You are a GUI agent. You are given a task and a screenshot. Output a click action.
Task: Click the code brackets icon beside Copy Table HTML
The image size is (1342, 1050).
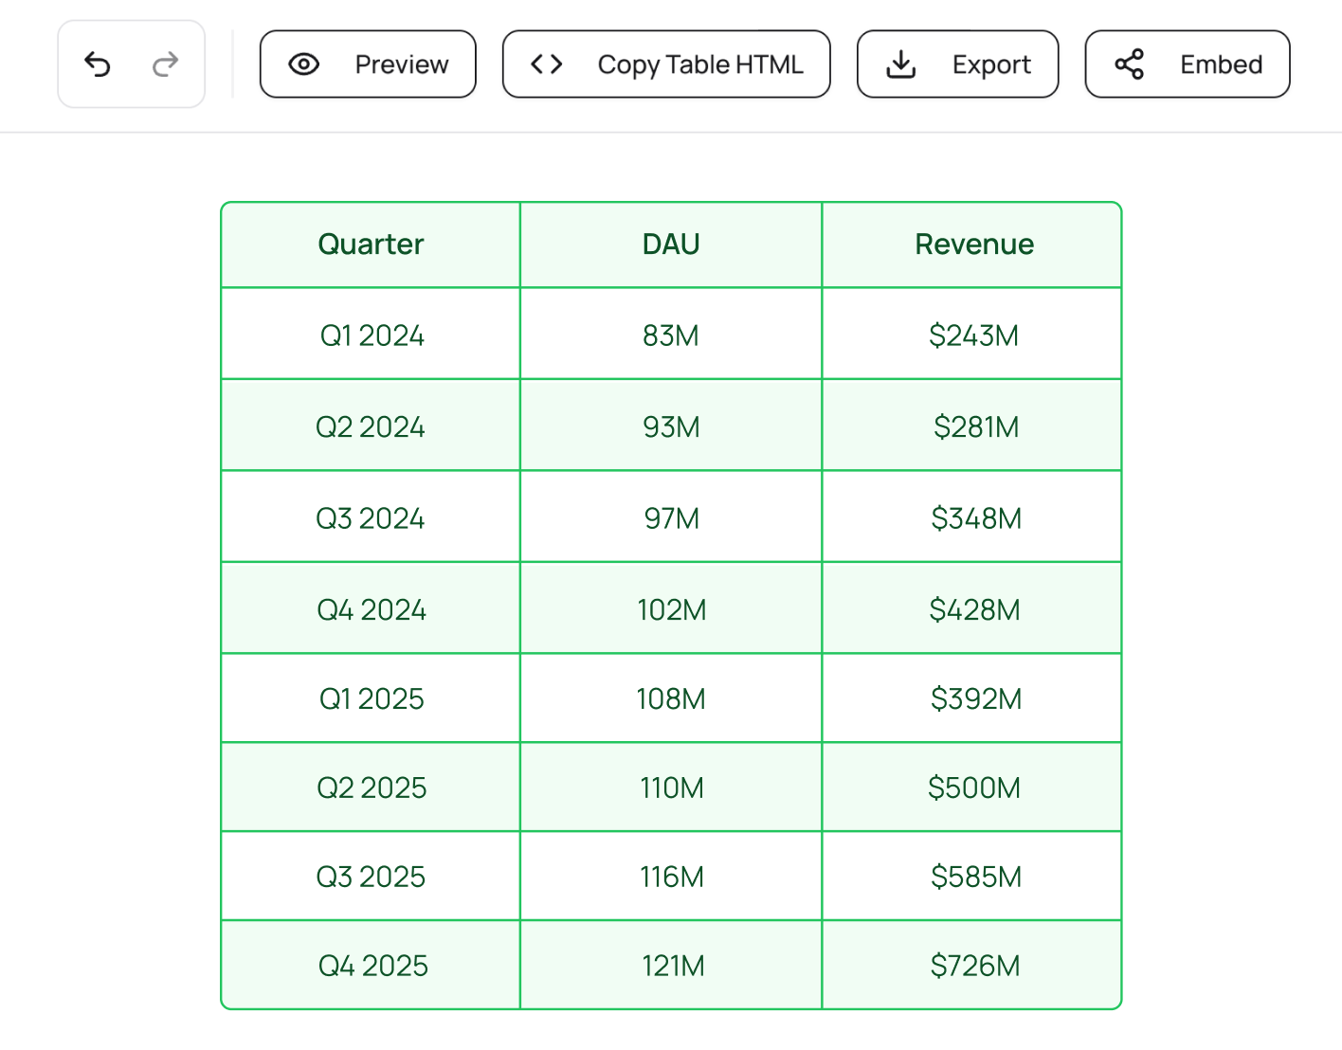tap(545, 63)
